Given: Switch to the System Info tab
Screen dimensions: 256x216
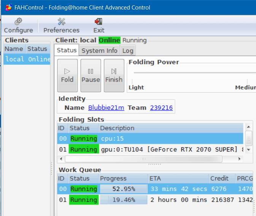Looking at the screenshot, I should click(99, 50).
